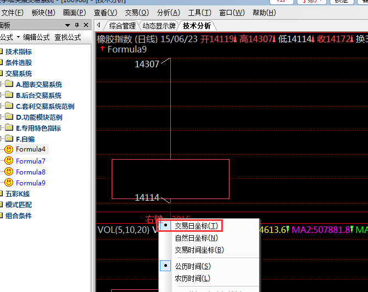Switch to the 动态显示牌 tab
Screen dimensions: 368x292
(159, 26)
